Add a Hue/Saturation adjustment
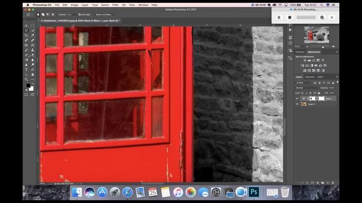 (x=303, y=65)
